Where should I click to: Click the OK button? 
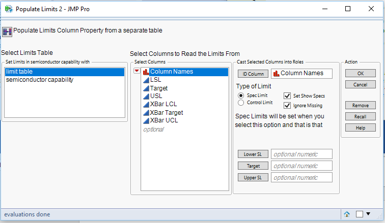361,73
